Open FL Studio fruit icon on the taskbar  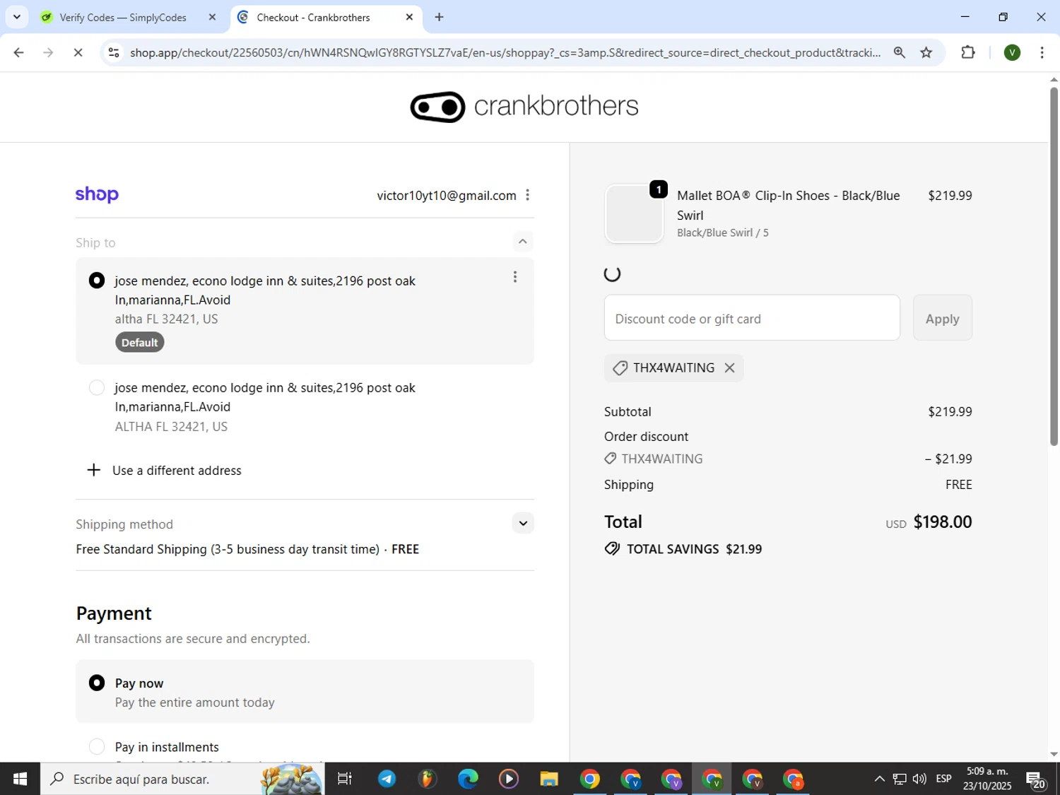[427, 779]
